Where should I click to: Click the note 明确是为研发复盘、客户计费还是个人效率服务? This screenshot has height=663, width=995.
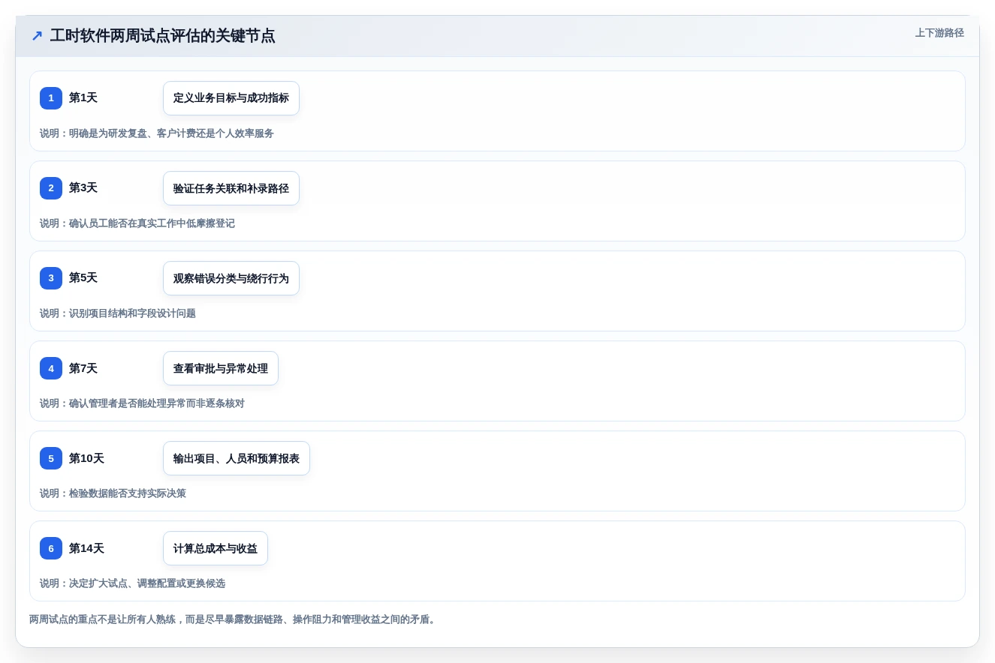(x=157, y=133)
